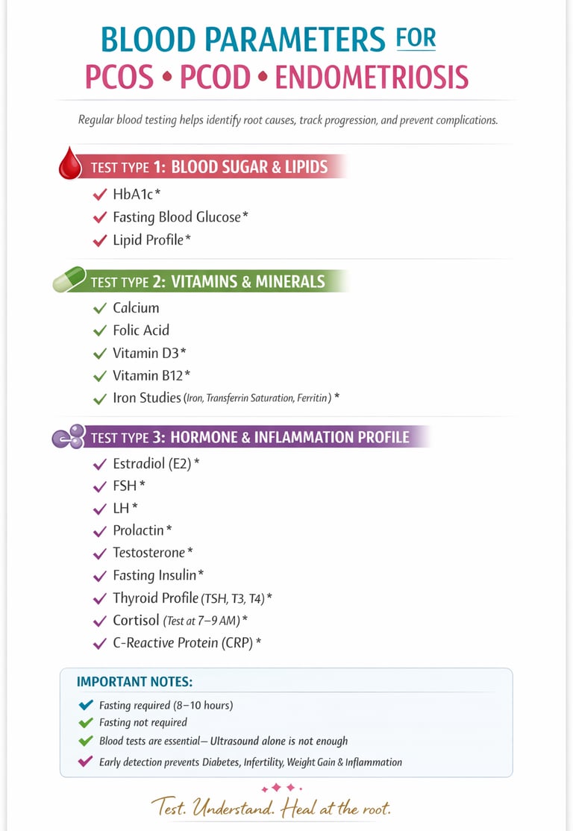Image resolution: width=573 pixels, height=831 pixels.
Task: Click the green capsule pill icon
Action: point(69,281)
